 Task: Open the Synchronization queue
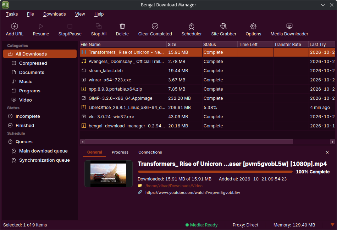tap(40, 160)
